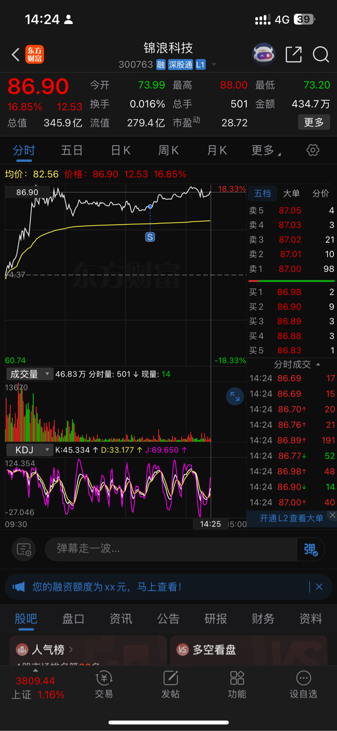Image resolution: width=337 pixels, height=731 pixels.
Task: Tap the 86.89 trade with volume 191
Action: [292, 440]
